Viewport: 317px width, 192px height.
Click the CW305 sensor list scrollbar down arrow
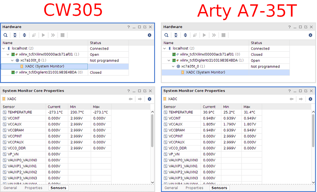(x=152, y=182)
